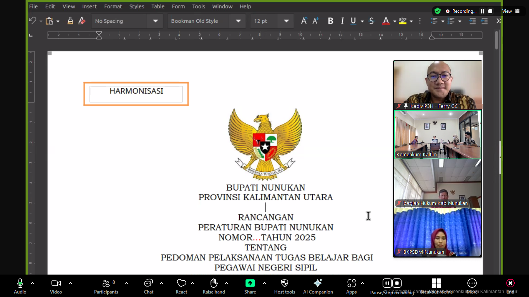529x297 pixels.
Task: Select the BKPSDM Nunukan video tile
Action: pos(438,232)
